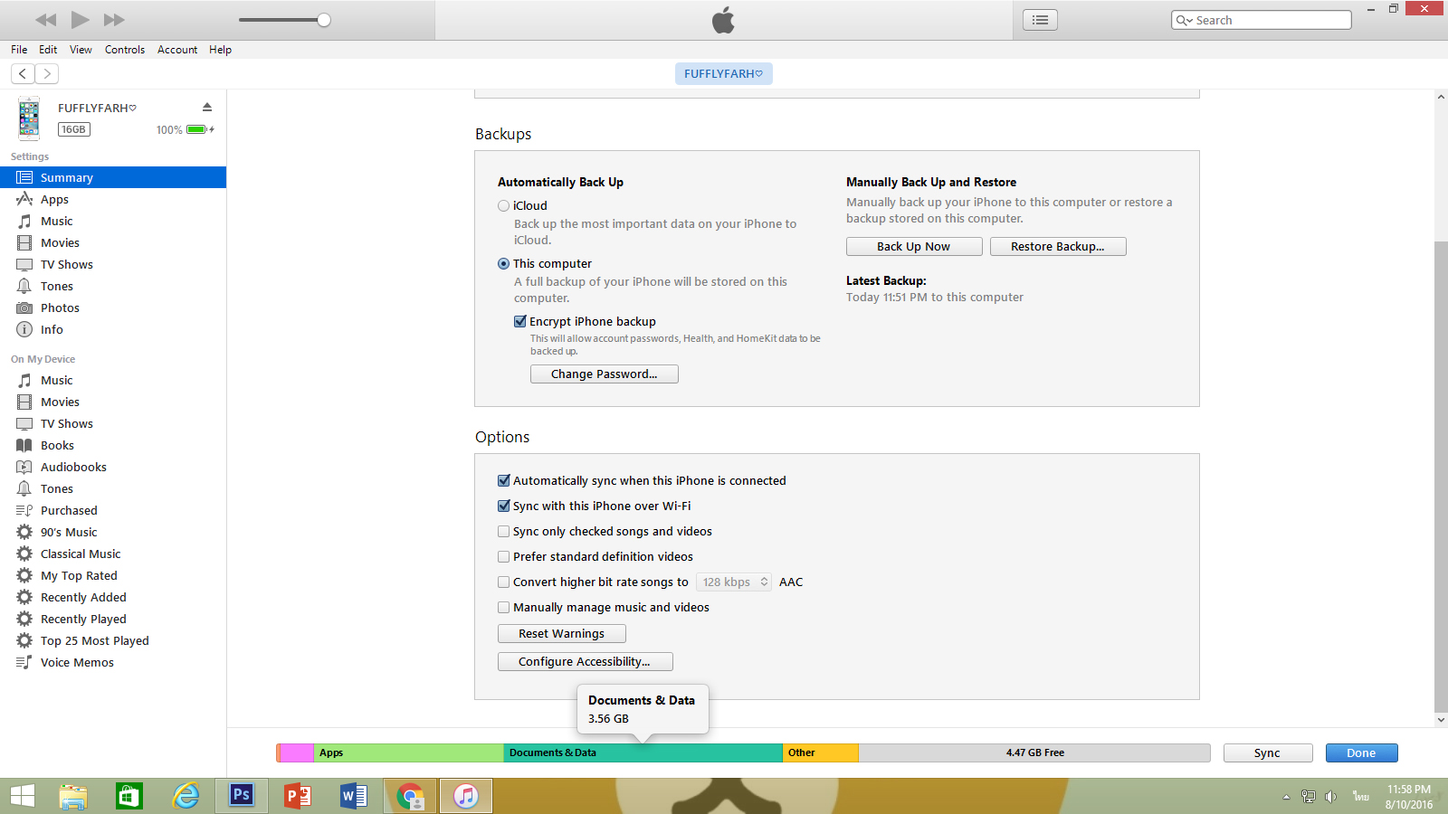Select Summary in the Settings sidebar

(x=113, y=177)
